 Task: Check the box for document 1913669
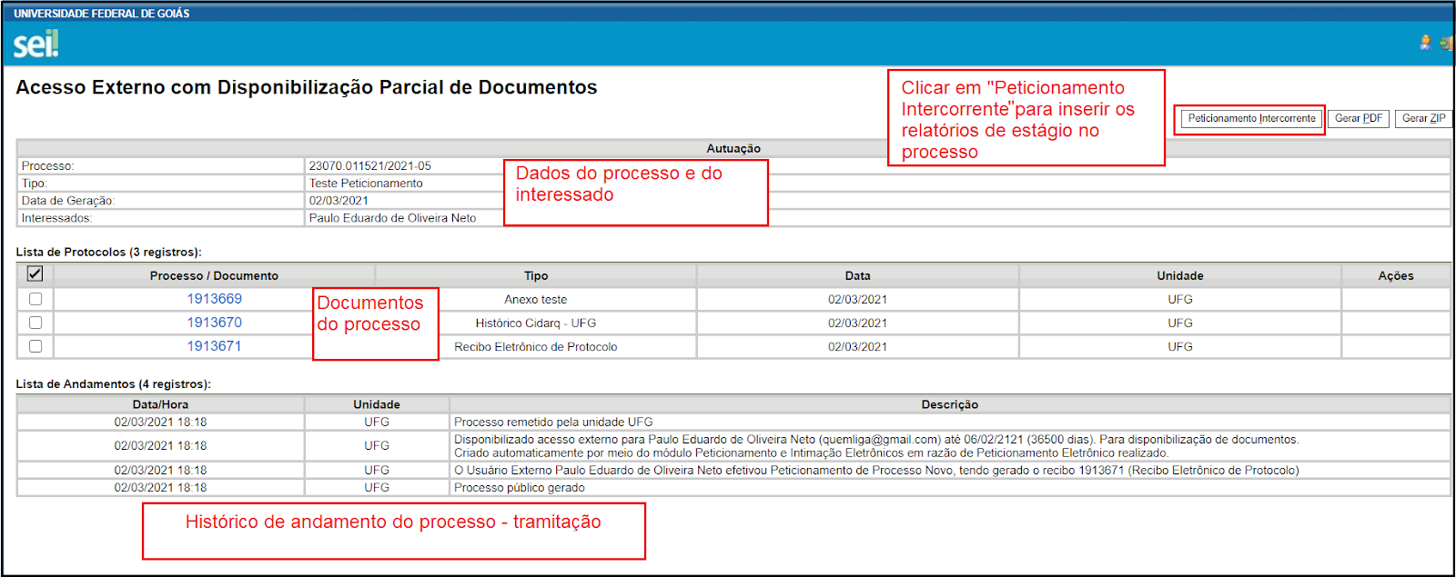tap(35, 299)
